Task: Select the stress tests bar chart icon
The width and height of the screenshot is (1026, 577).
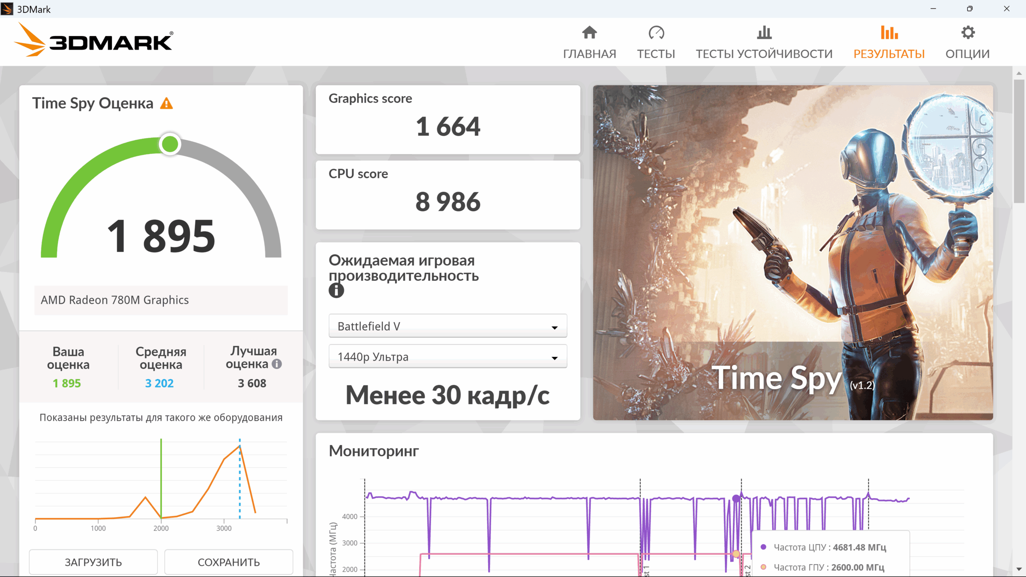Action: (x=764, y=32)
